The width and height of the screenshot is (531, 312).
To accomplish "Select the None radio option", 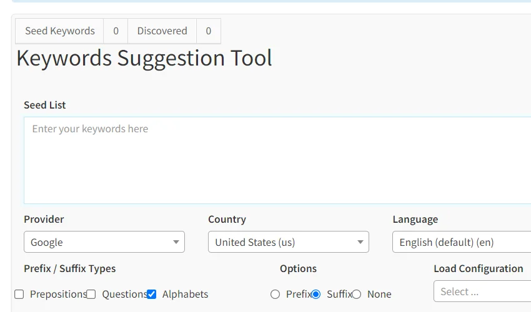I will [357, 295].
